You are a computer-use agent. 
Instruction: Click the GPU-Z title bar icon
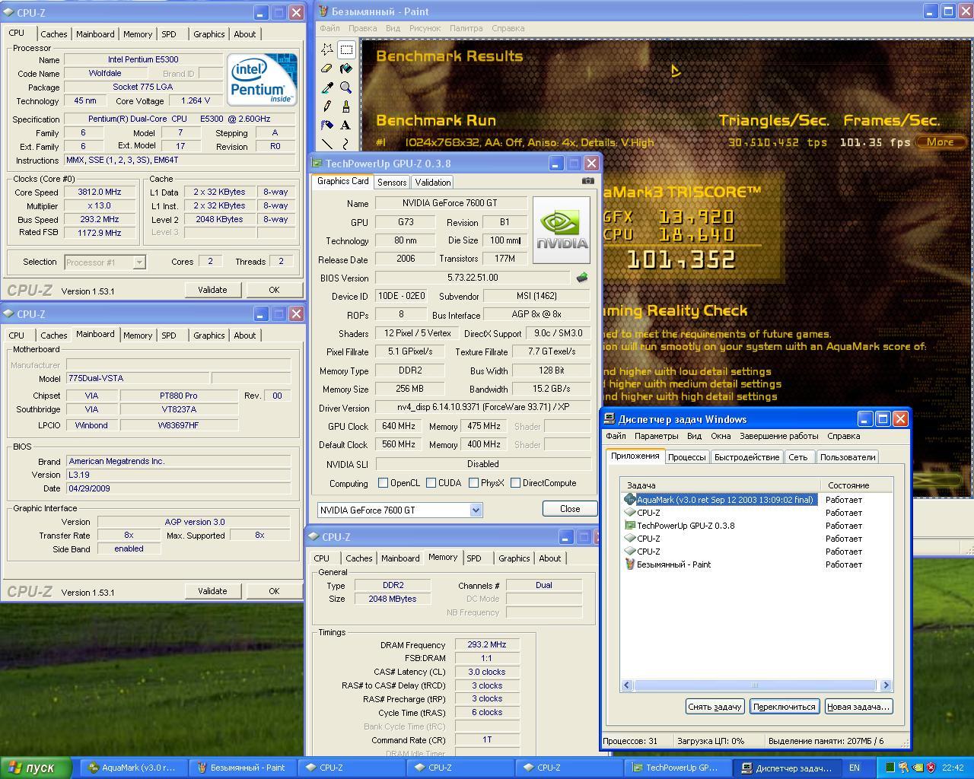pos(317,164)
